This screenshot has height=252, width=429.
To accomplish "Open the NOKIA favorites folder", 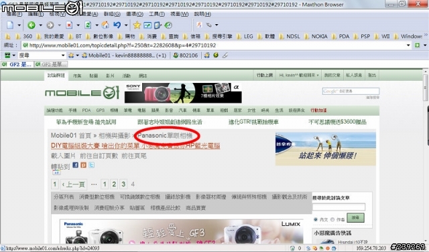I will coord(316,36).
